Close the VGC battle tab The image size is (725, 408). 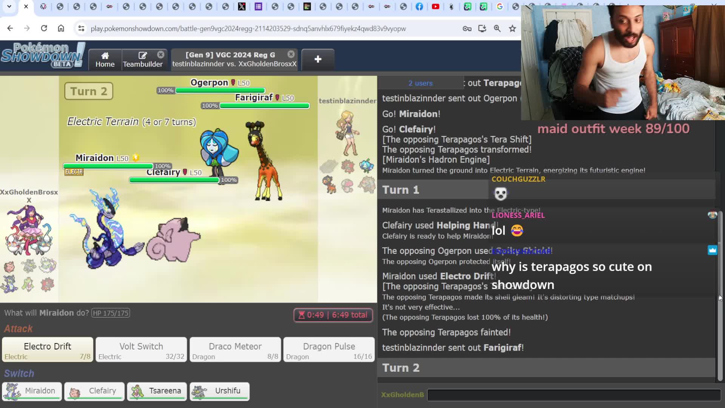(291, 54)
